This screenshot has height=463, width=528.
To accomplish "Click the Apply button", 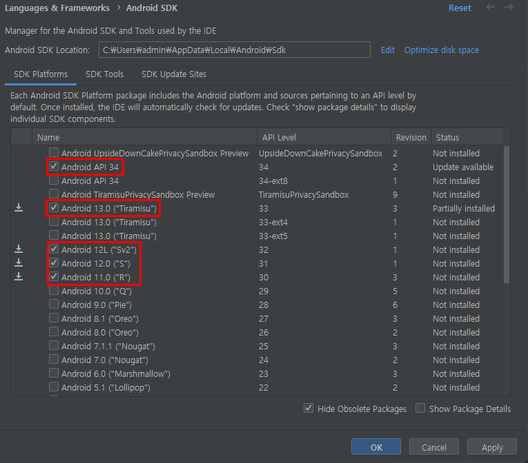I will (492, 448).
